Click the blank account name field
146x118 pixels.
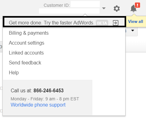tap(69, 11)
